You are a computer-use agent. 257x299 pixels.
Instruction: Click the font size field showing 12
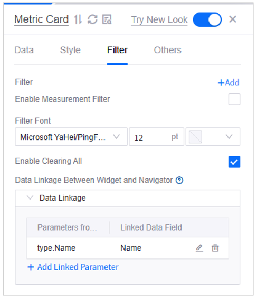click(x=157, y=137)
